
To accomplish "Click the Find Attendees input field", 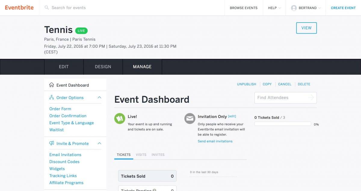I will [x=280, y=98].
